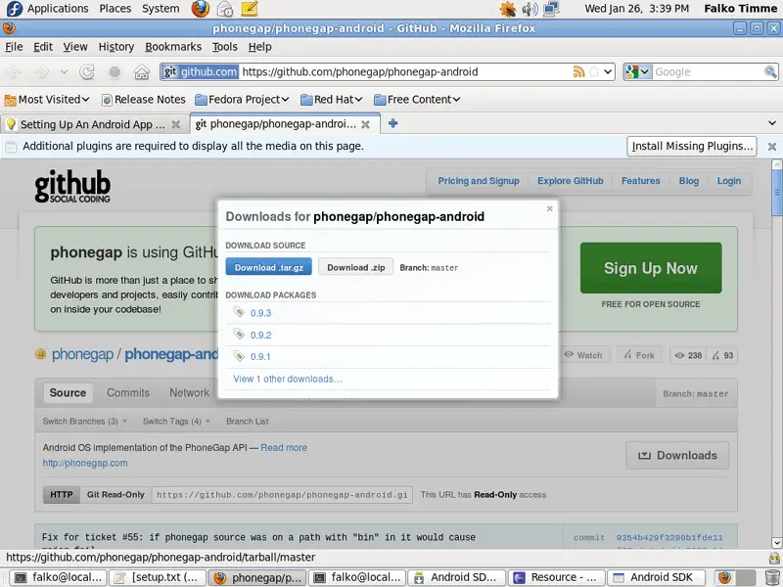Open the Trash icon in bottom panel

(772, 577)
